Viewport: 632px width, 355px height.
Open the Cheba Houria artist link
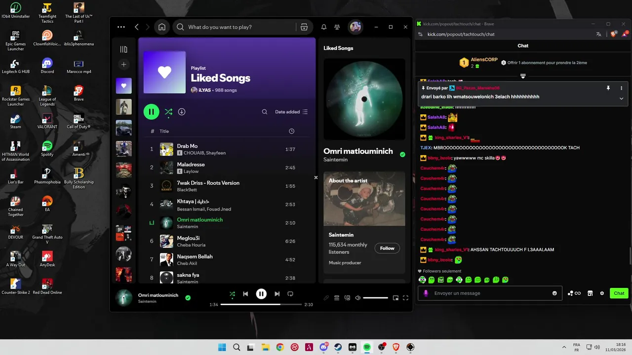[191, 245]
